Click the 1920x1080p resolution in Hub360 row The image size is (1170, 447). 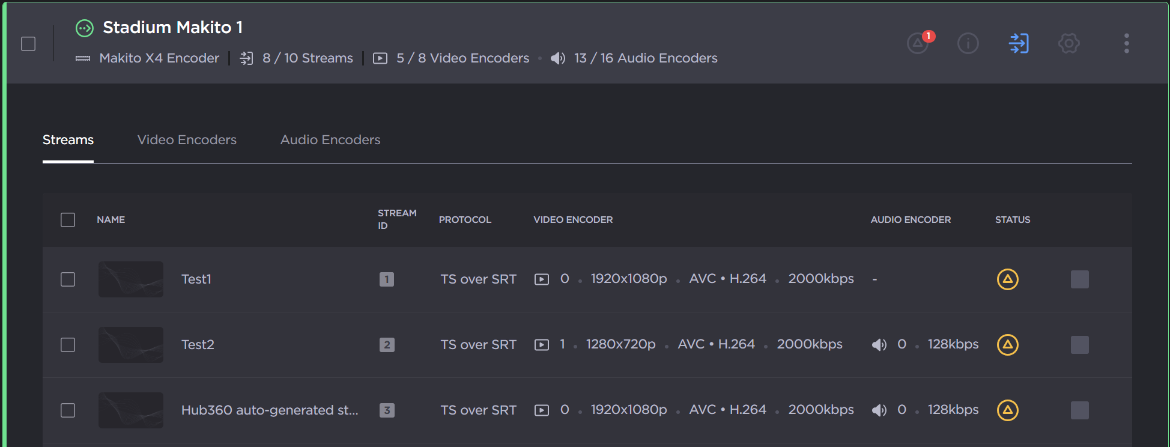point(629,410)
